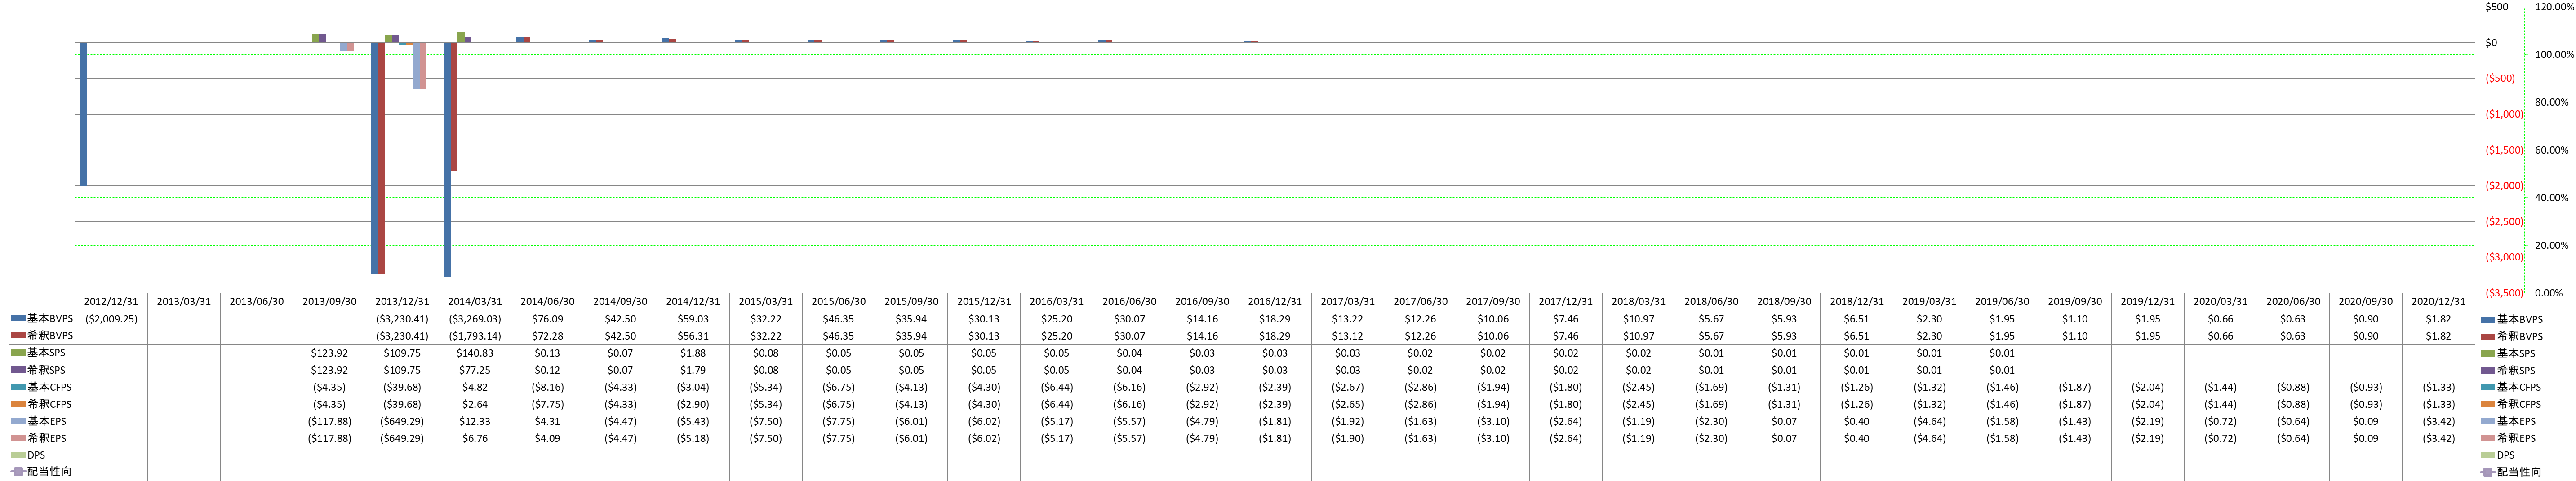Click the $13.12 table cell
Image resolution: width=2576 pixels, height=481 pixels.
pyautogui.click(x=1348, y=336)
